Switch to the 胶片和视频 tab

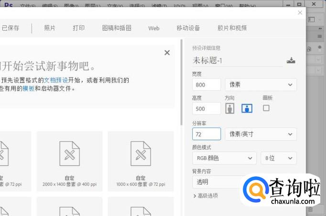click(x=232, y=28)
